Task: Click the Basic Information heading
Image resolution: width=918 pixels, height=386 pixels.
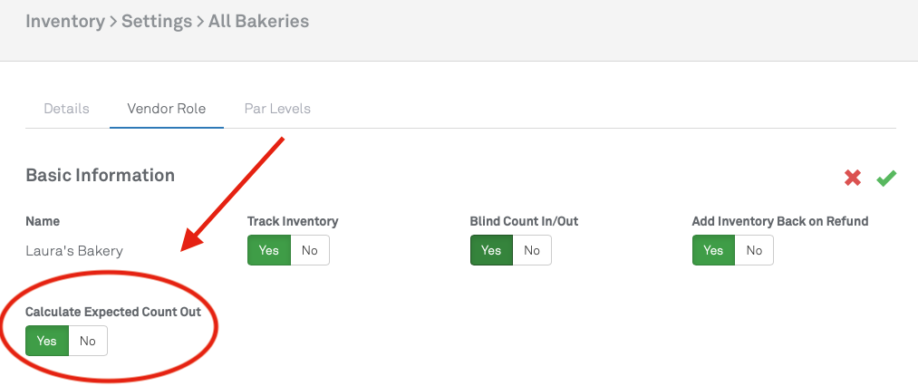Action: tap(100, 175)
